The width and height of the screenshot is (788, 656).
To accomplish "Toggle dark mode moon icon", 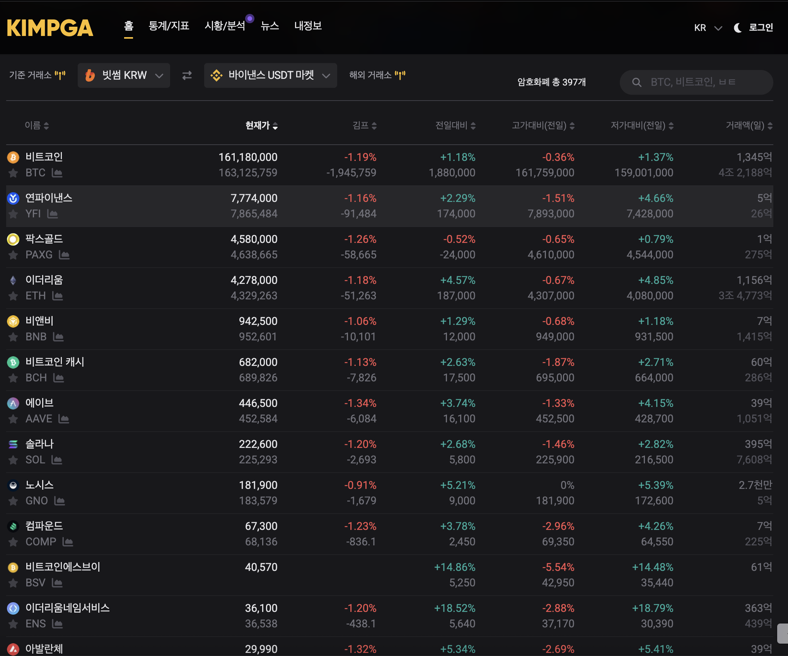I will coord(737,28).
